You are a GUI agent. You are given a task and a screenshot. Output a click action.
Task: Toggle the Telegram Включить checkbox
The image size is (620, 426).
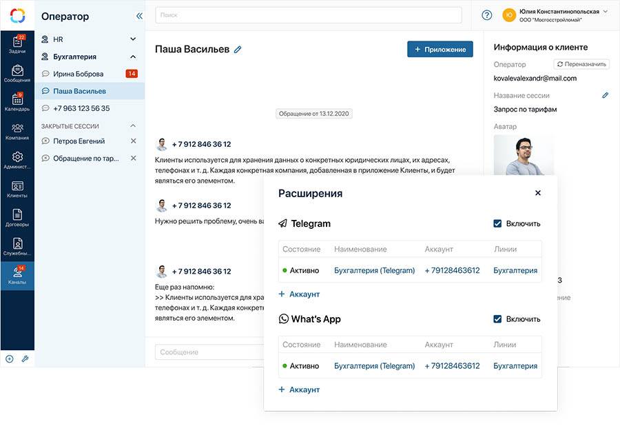[497, 223]
